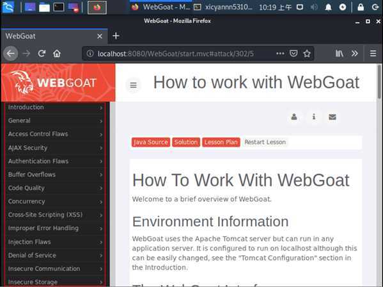Open the Kali applications menu icon
This screenshot has height=287, width=383.
coord(8,7)
